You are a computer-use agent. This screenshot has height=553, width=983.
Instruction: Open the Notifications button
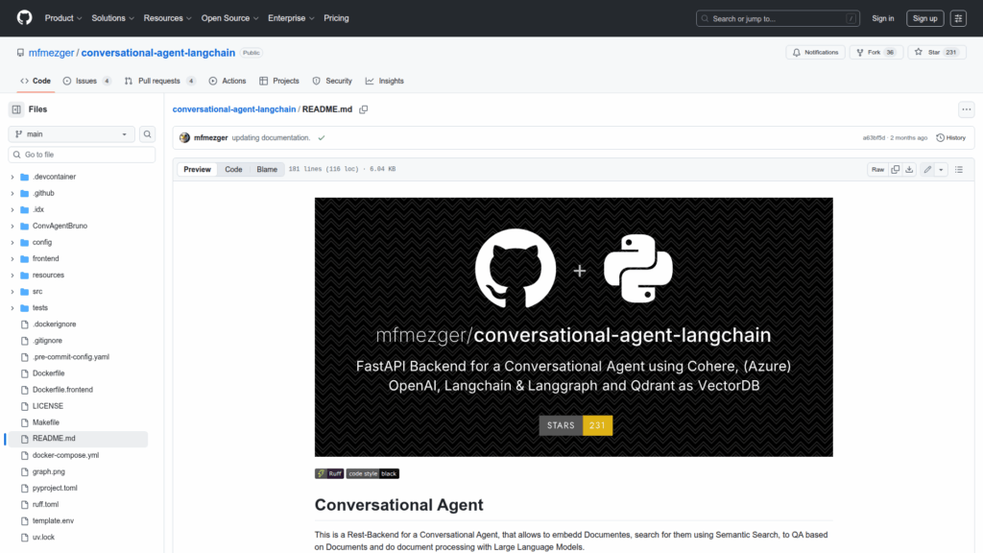816,53
